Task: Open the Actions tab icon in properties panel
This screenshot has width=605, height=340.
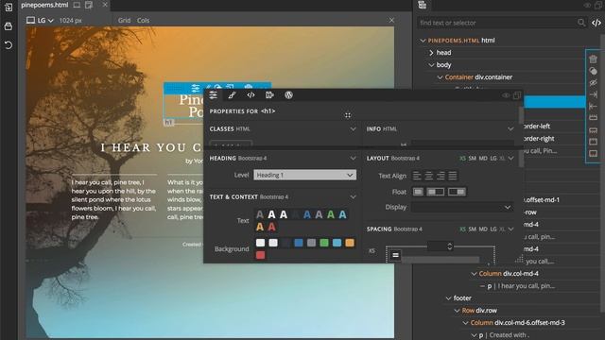Action: coord(269,95)
